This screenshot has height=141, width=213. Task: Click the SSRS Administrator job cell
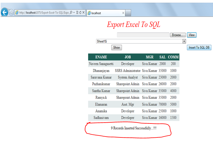[x=128, y=71]
